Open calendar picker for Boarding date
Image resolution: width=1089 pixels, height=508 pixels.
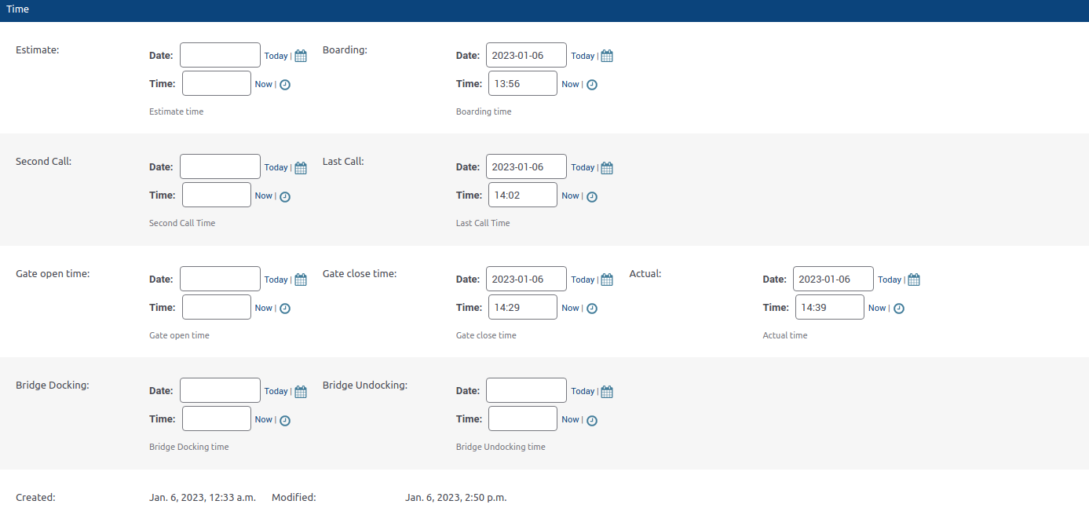607,56
